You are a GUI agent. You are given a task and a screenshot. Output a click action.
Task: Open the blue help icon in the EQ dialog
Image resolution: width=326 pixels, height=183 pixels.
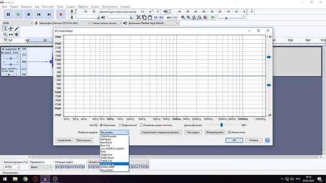click(x=267, y=140)
